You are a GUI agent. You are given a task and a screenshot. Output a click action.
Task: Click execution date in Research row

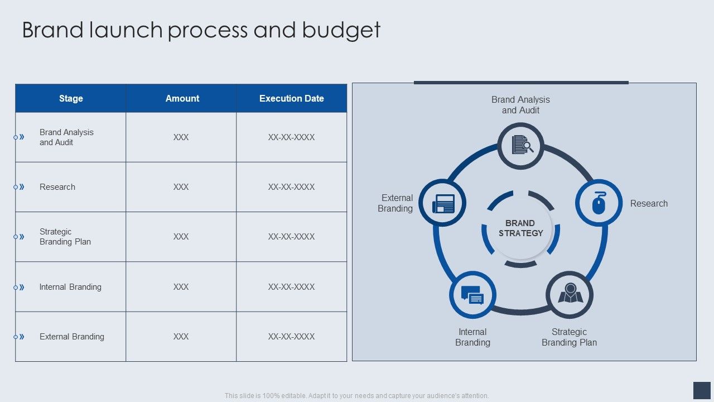[291, 187]
